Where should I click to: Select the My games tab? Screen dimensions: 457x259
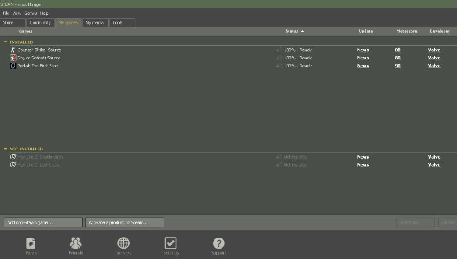point(68,23)
